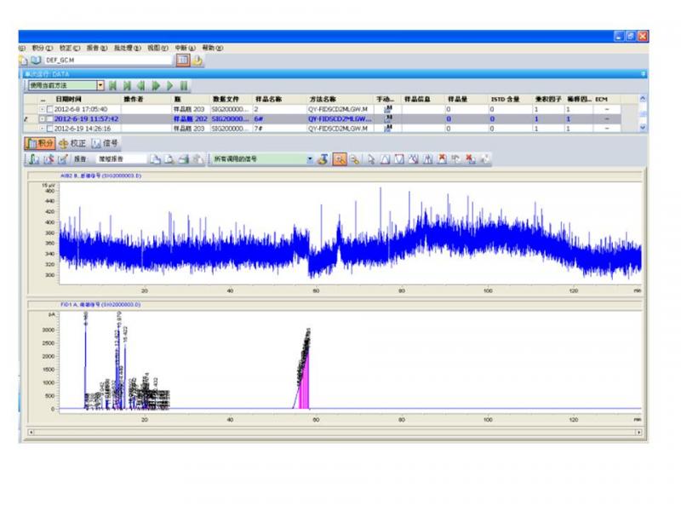The height and width of the screenshot is (511, 681).
Task: Click the pause icon in run toolbar
Action: (183, 85)
